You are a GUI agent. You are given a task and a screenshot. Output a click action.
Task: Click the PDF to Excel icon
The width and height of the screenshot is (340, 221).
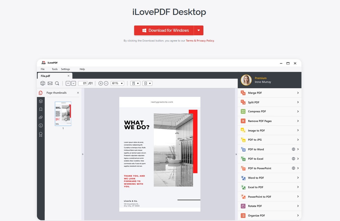243,159
